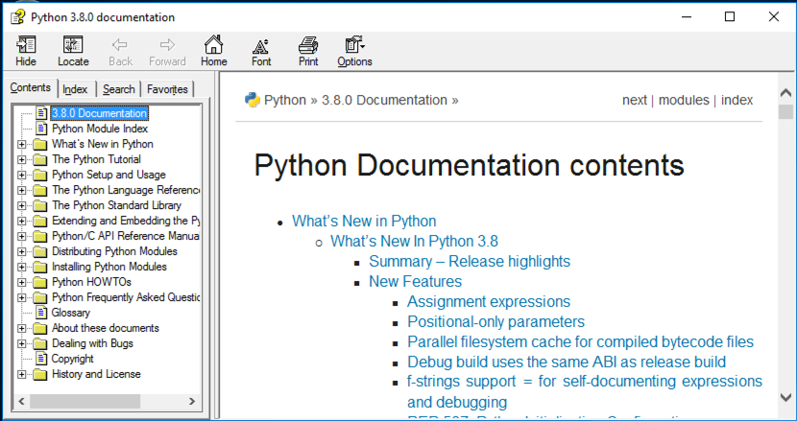This screenshot has height=421, width=797.
Task: Click the Python Module Index page icon
Action: coord(41,129)
